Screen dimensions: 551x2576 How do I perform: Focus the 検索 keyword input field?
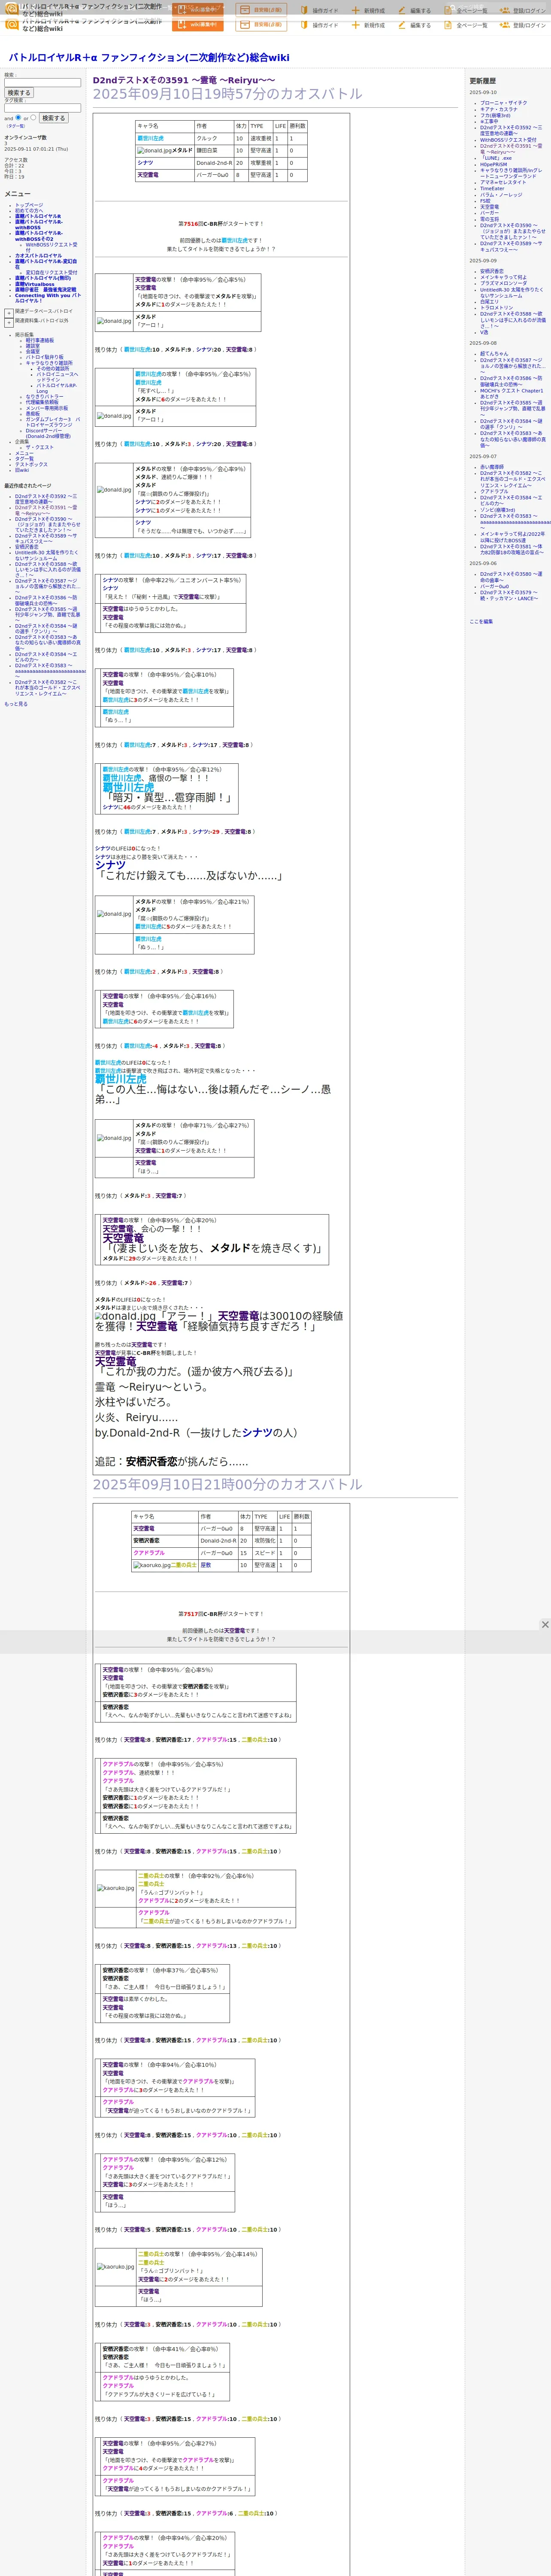42,83
